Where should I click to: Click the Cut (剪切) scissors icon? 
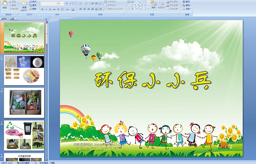pos(10,1)
